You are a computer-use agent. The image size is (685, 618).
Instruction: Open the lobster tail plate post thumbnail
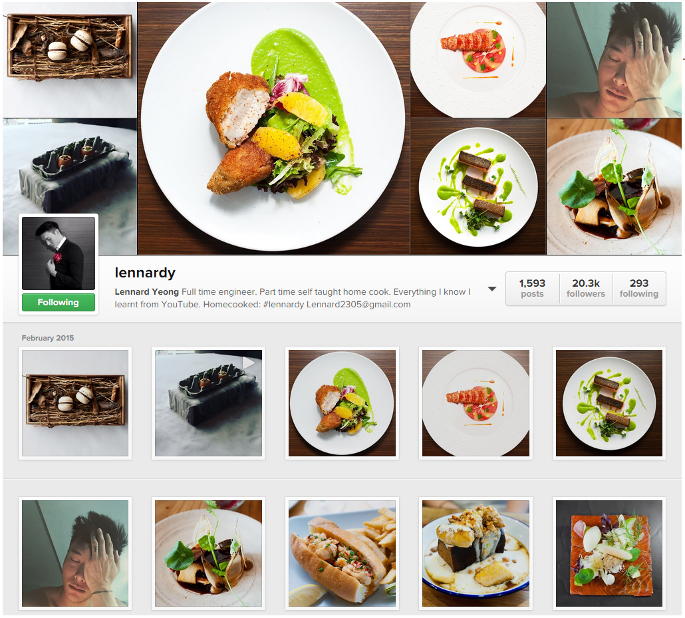476,403
